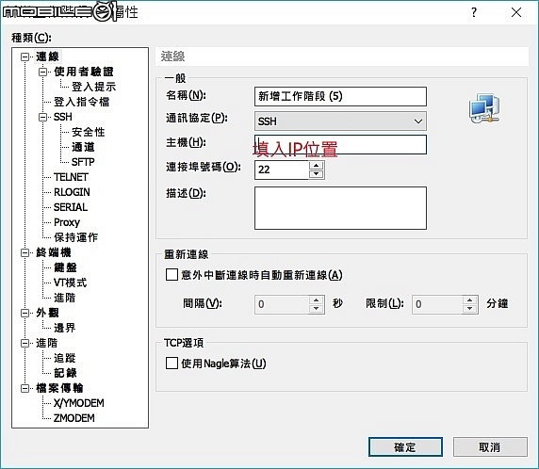Select X/YMODEM tree item
This screenshot has height=469, width=539.
tap(79, 403)
